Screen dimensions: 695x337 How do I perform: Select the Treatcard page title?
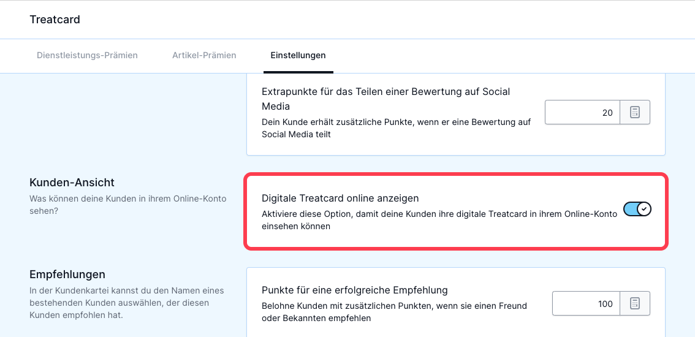pos(55,20)
